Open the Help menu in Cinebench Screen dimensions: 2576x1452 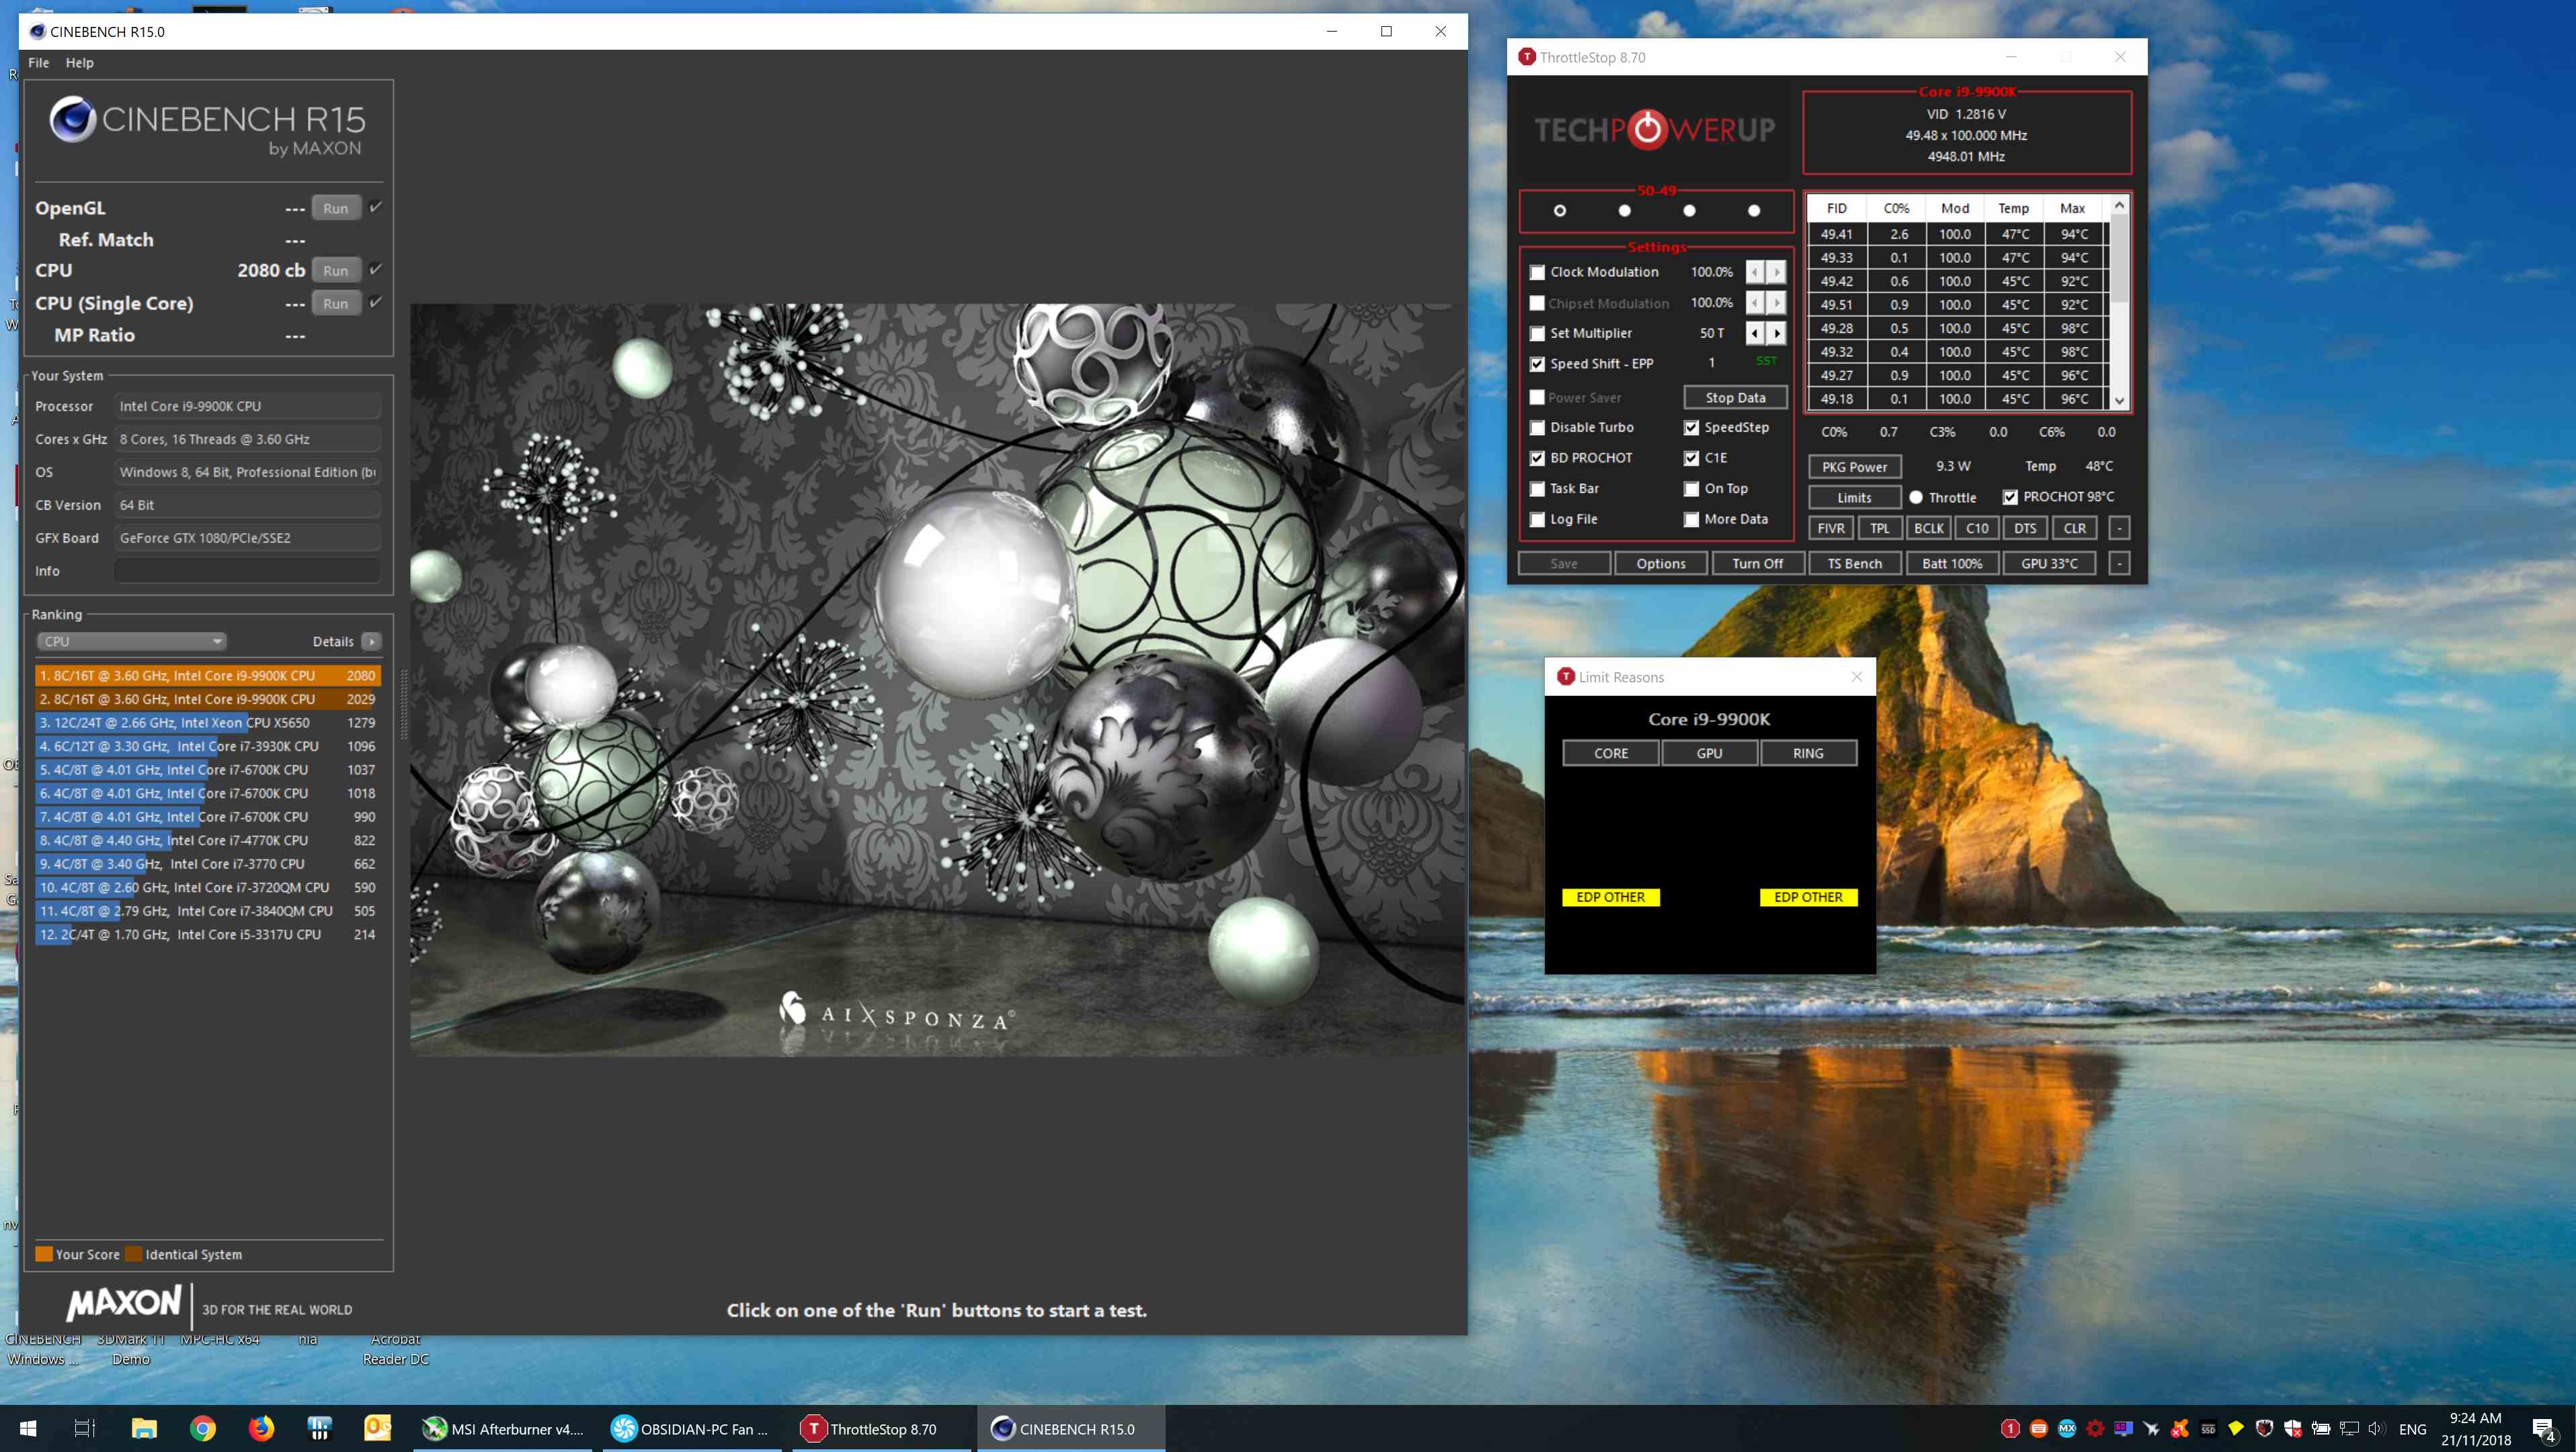click(79, 63)
